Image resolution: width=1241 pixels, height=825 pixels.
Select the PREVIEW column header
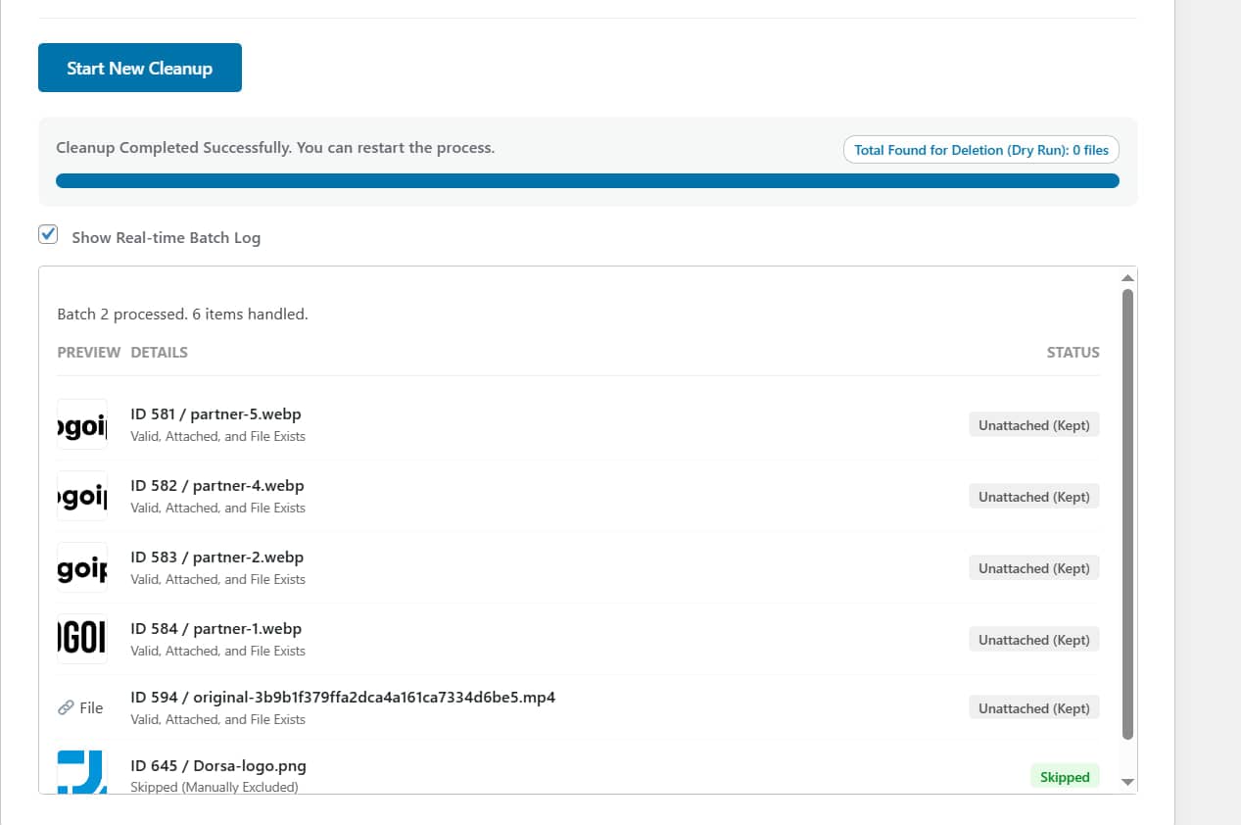(x=88, y=352)
